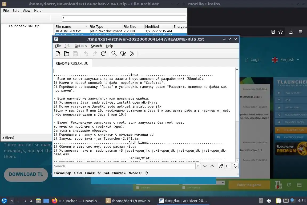Viewport: 307px width, 205px height.
Task: Click the Login link on the TLauncher page
Action: [x=253, y=60]
